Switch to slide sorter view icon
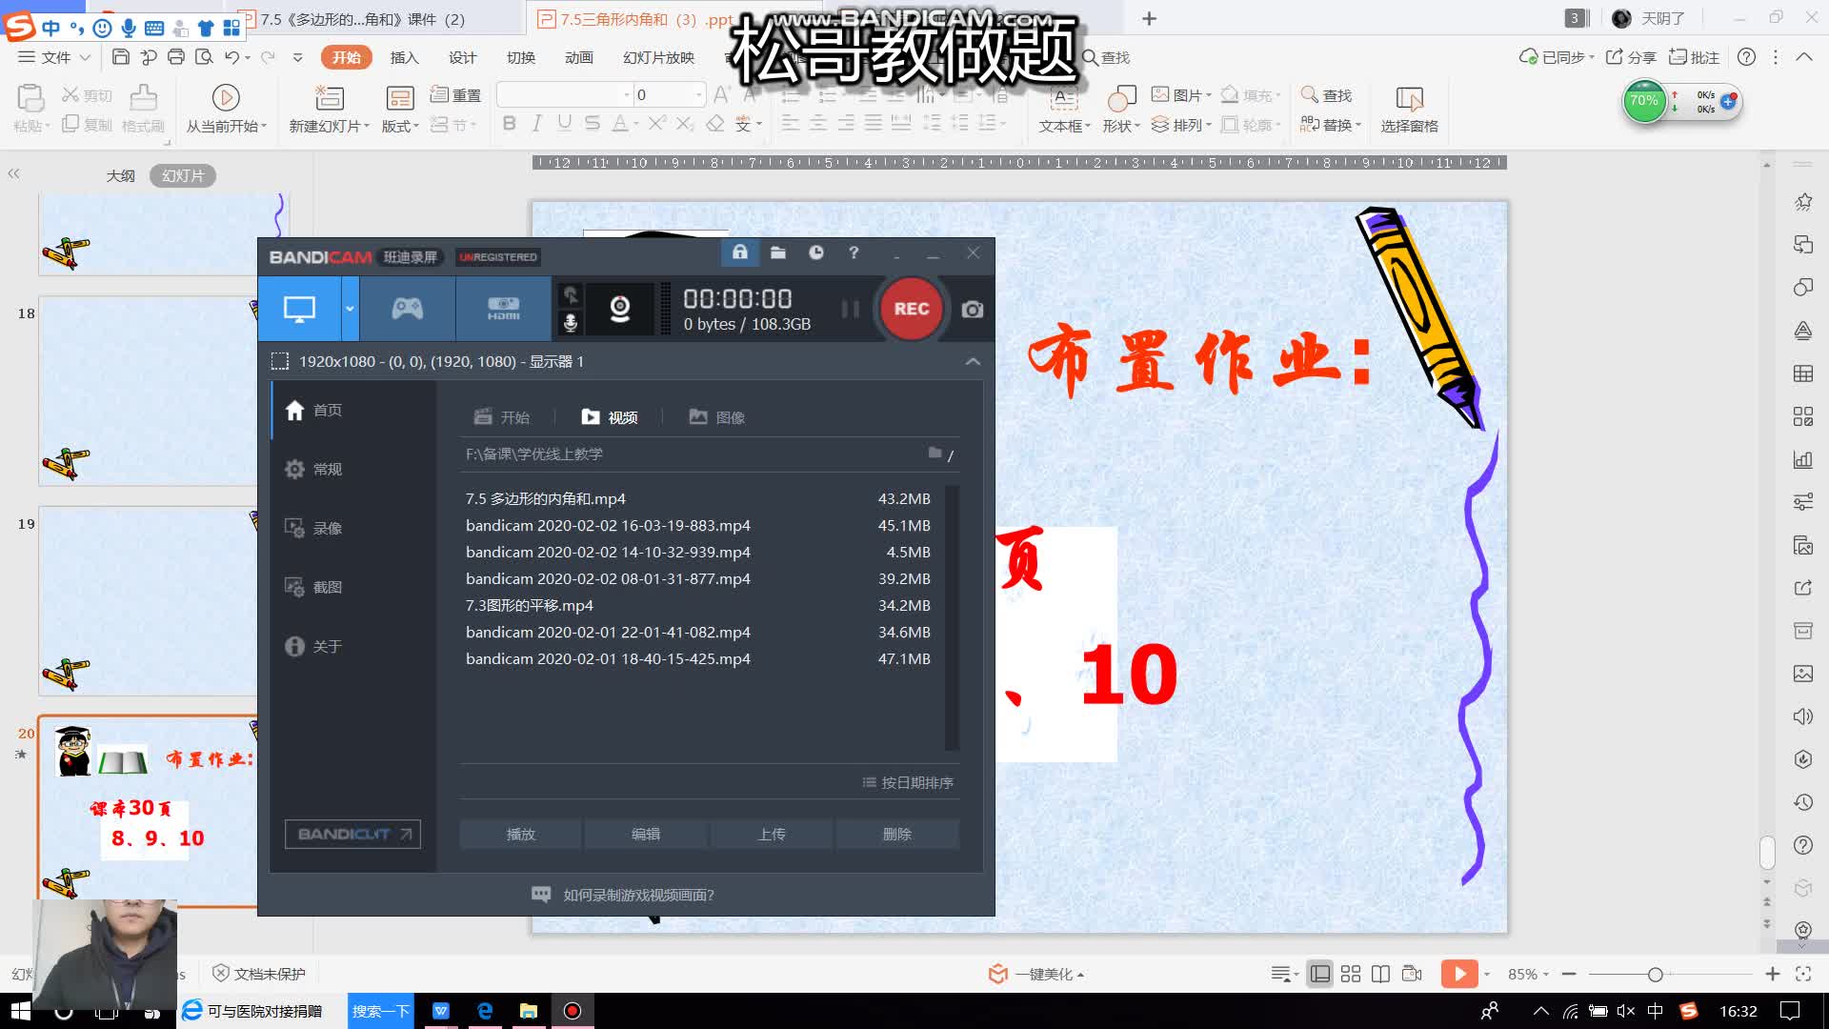Viewport: 1829px width, 1029px height. coord(1350,974)
